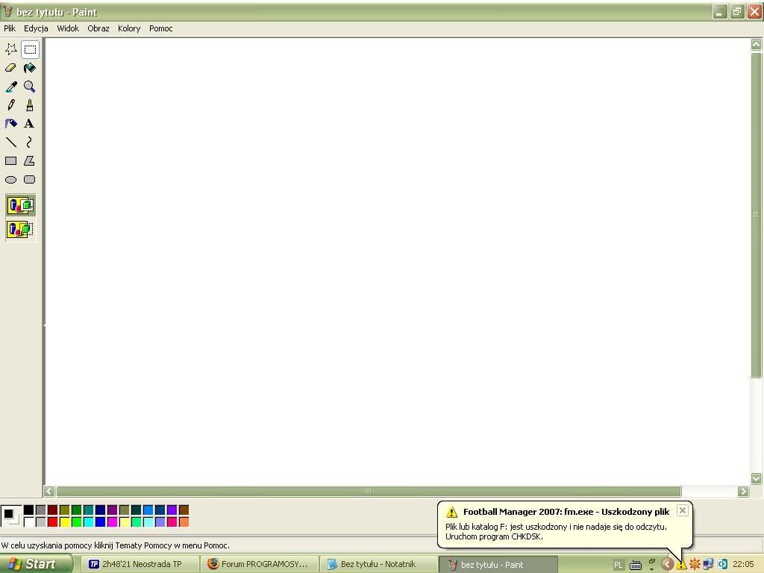Pick the Magnifier zoom tool

coord(29,87)
